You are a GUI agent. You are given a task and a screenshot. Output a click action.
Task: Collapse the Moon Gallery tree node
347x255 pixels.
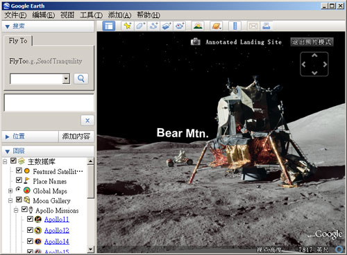pos(10,200)
